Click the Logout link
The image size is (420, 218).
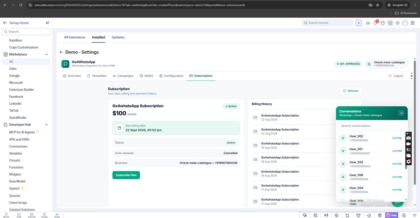tap(396, 76)
